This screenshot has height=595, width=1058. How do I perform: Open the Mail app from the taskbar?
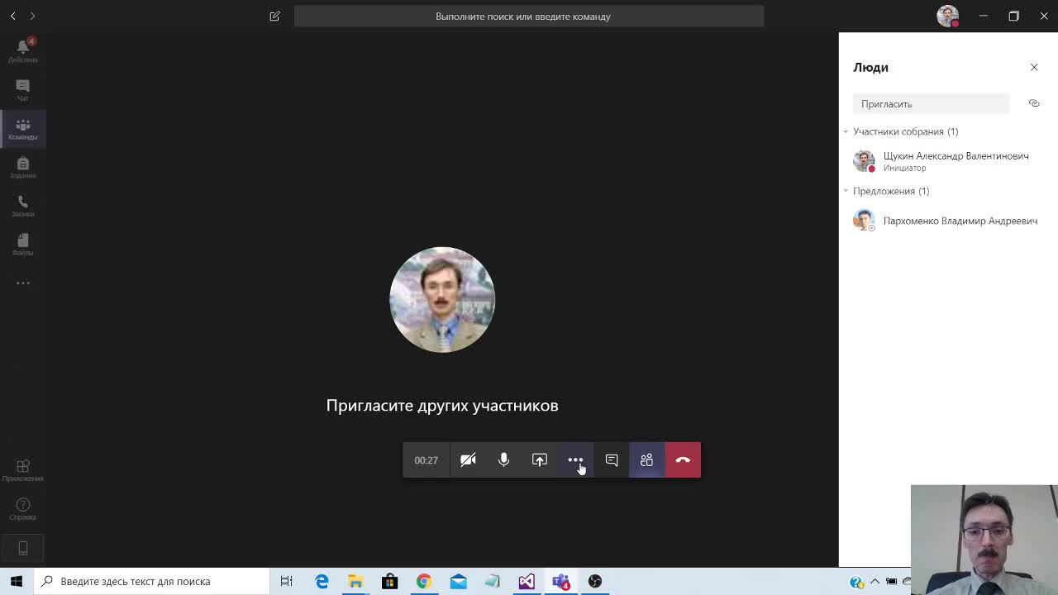click(x=458, y=581)
